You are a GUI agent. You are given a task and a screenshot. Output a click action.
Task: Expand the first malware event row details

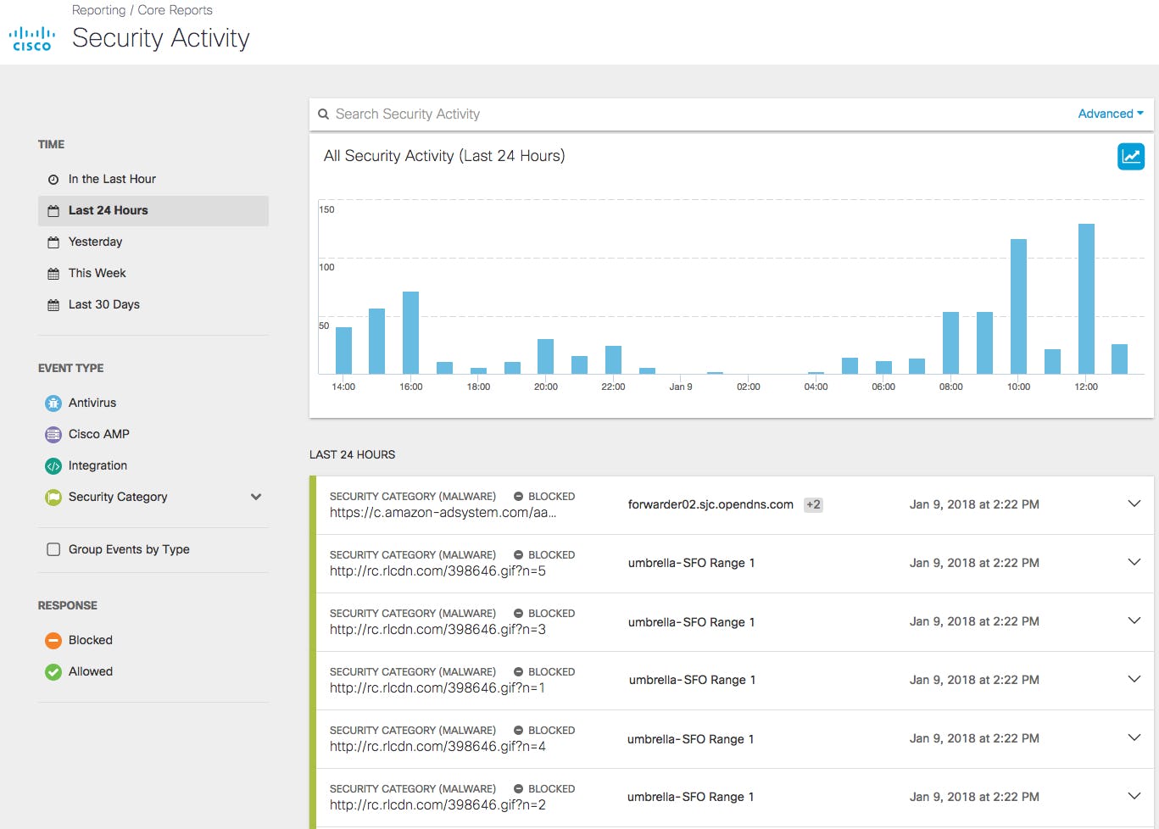coord(1134,504)
